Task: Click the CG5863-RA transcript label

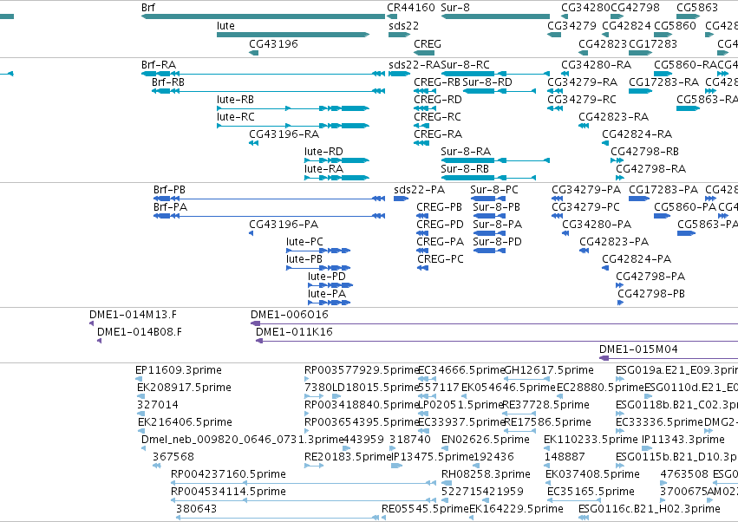Action: pyautogui.click(x=707, y=100)
